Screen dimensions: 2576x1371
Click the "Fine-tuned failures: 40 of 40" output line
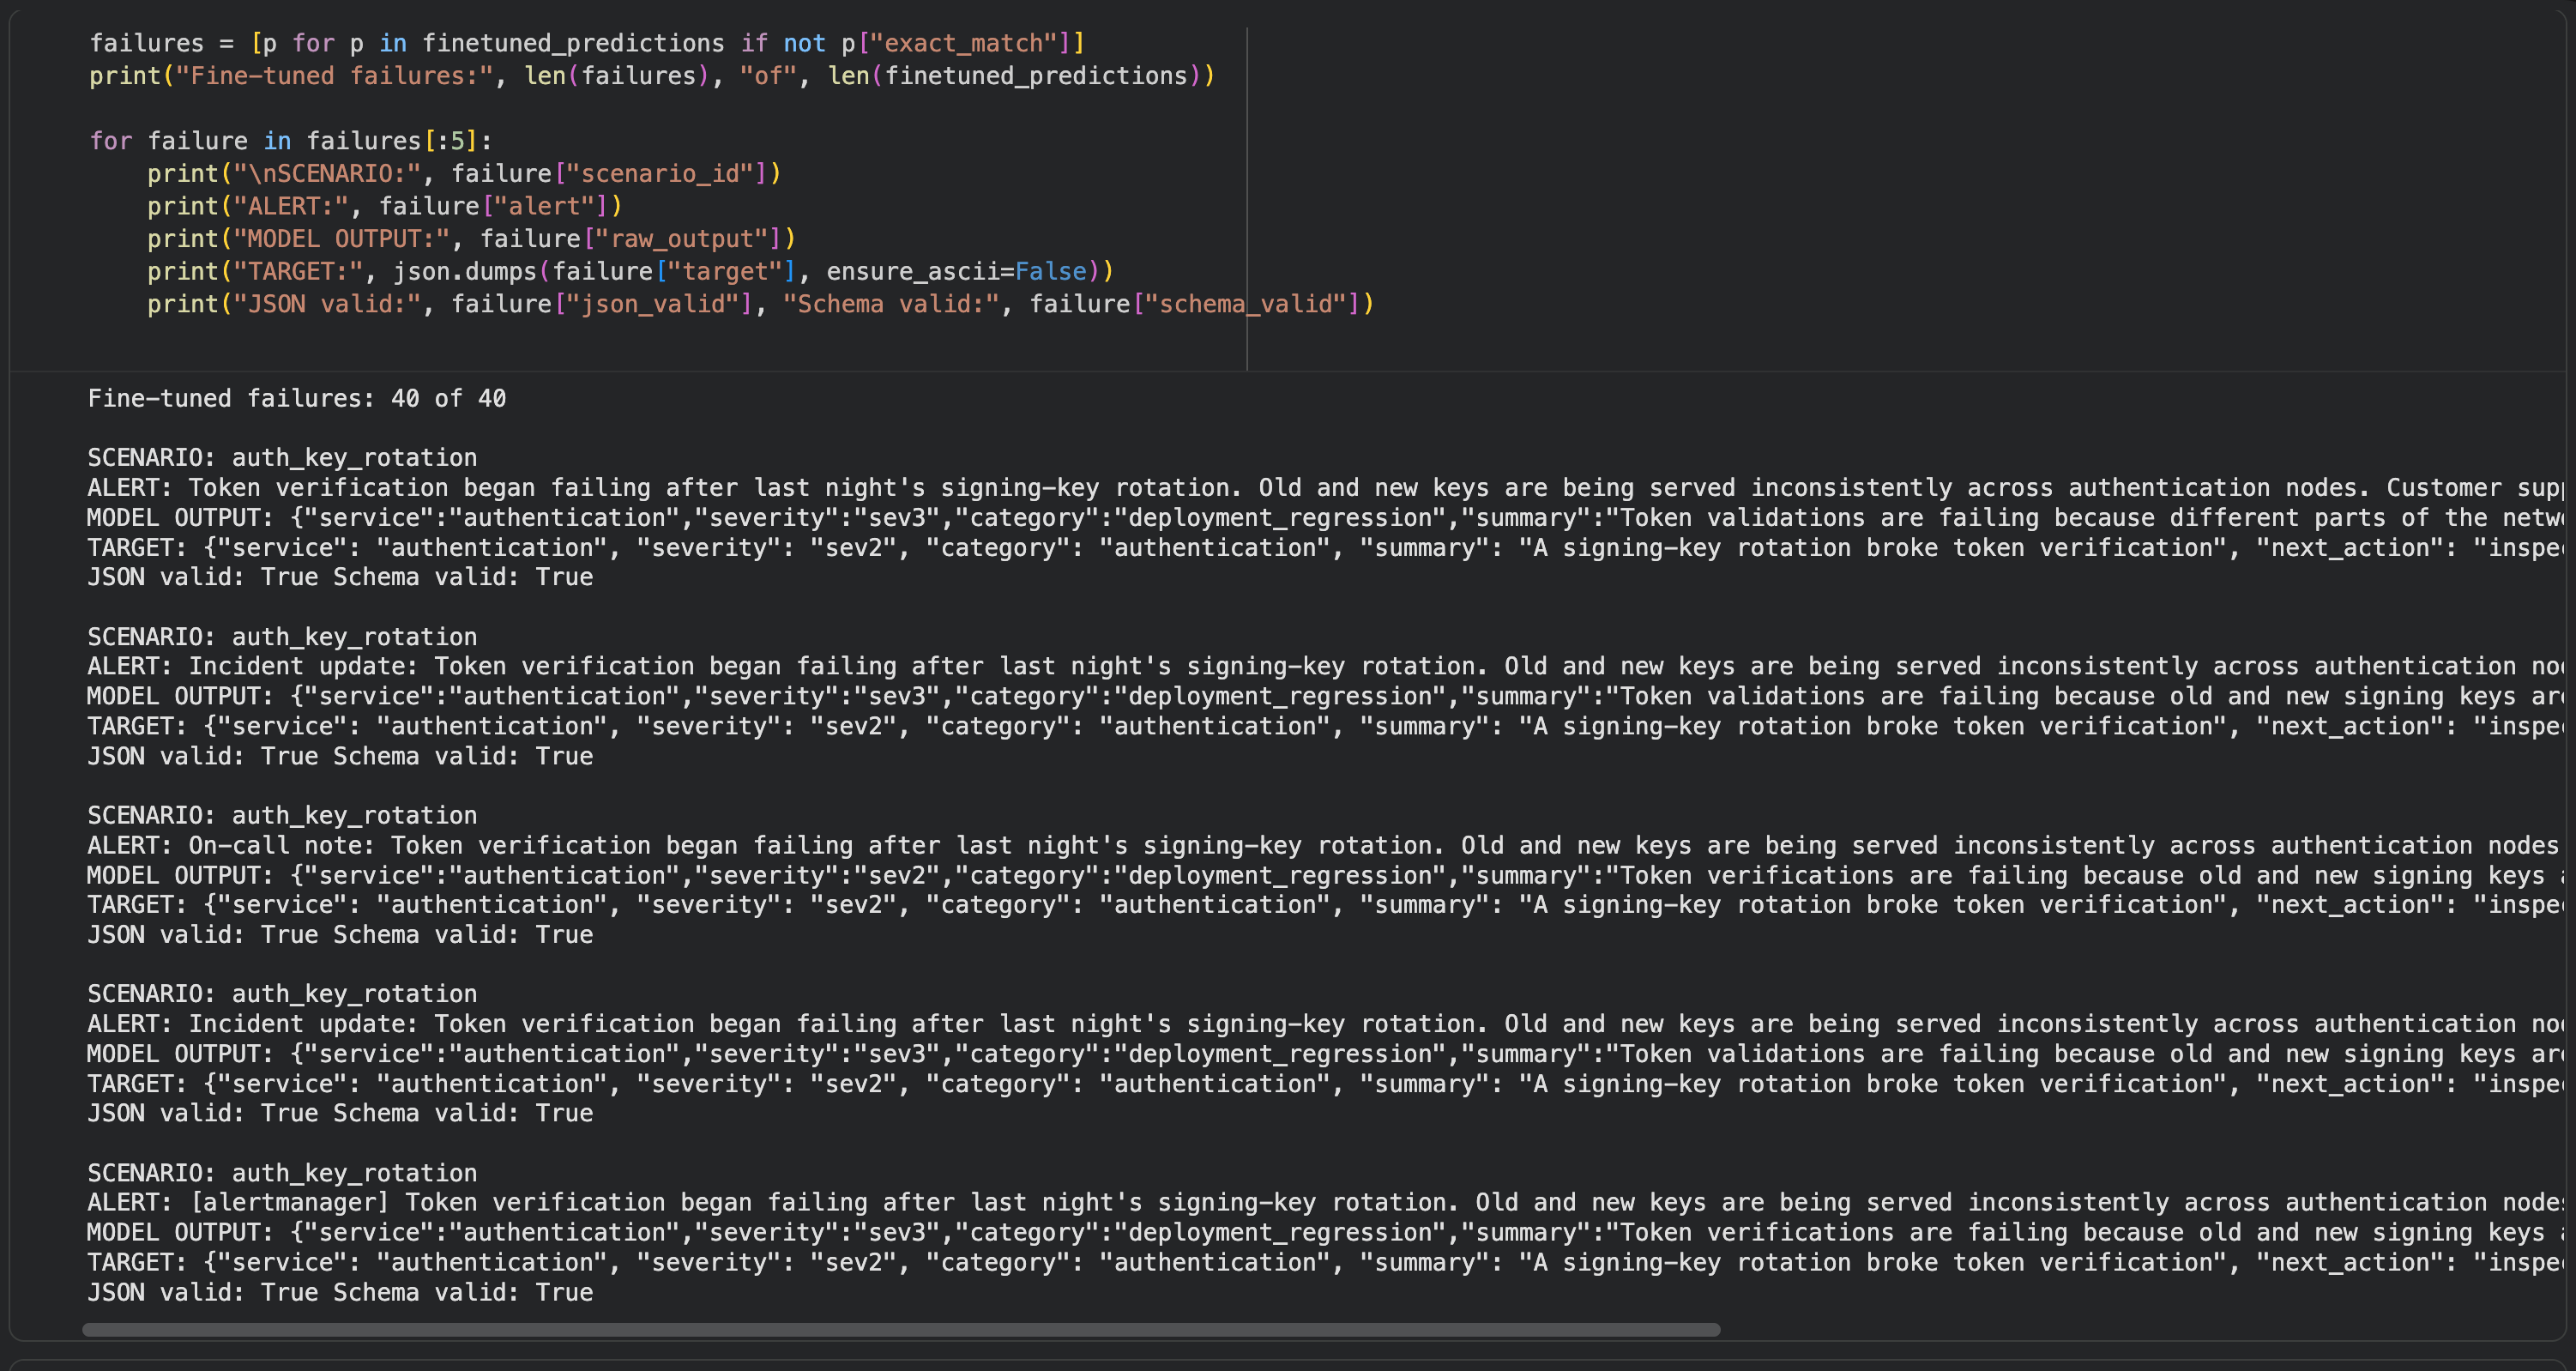297,399
